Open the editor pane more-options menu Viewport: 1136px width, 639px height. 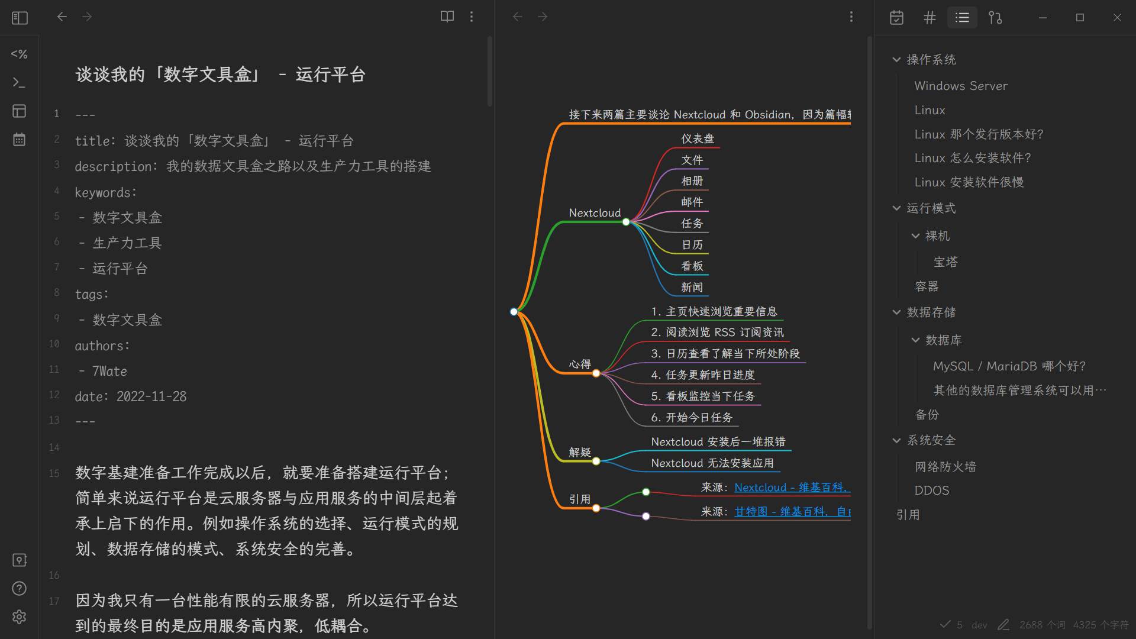472,17
